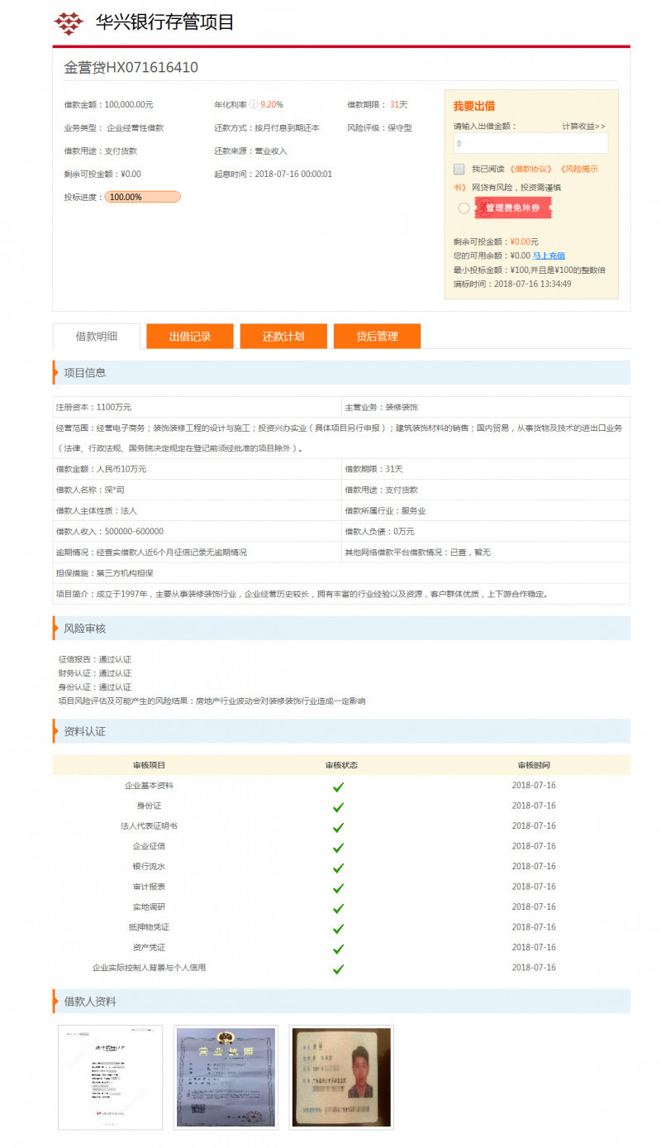Open the 借款明细 tab
This screenshot has height=1148, width=661.
click(x=97, y=336)
